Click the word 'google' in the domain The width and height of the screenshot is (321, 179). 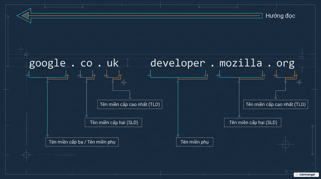47,64
